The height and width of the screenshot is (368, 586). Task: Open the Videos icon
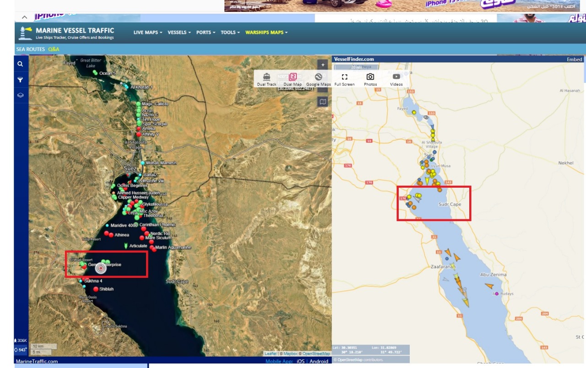coord(396,76)
